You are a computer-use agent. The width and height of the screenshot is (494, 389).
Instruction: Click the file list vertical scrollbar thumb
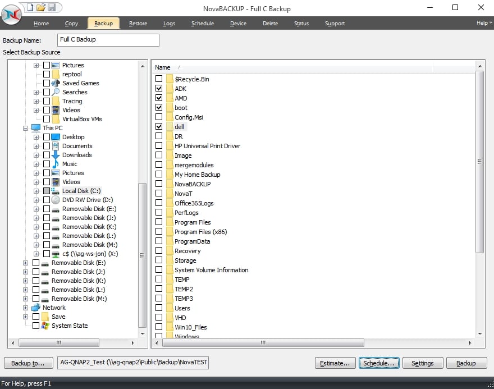pos(479,162)
